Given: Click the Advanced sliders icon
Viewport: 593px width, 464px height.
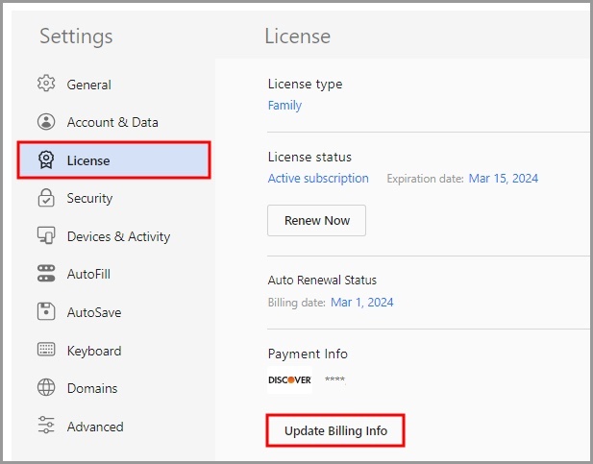Looking at the screenshot, I should tap(46, 427).
